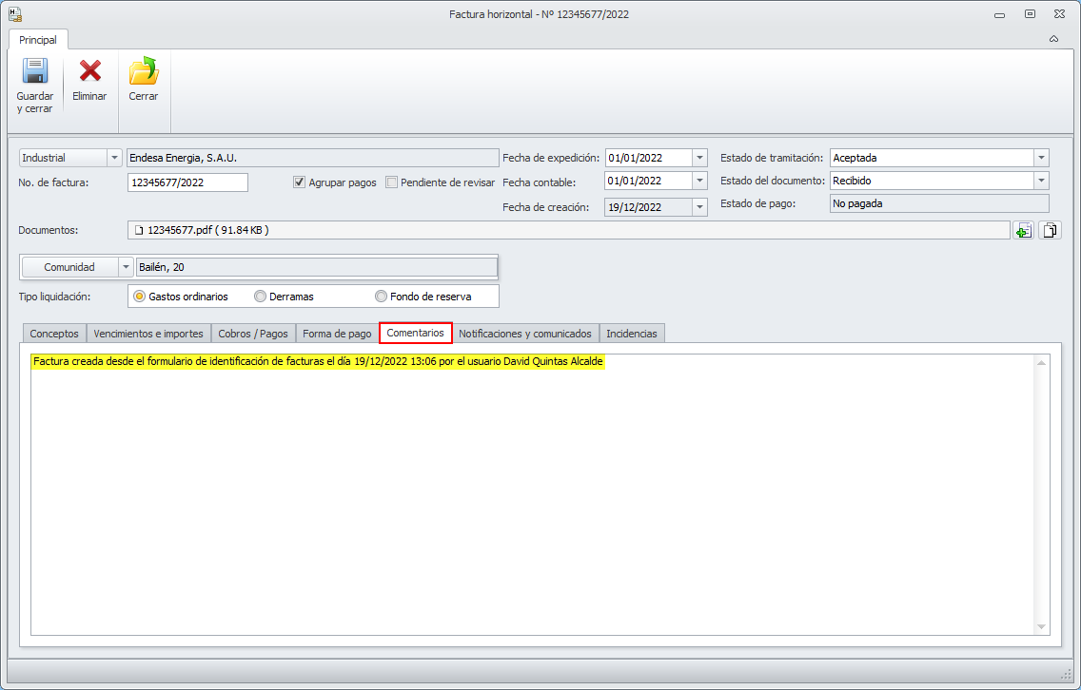Screen dimensions: 1081x690
Task: Open the Comunidad dropdown arrow
Action: [126, 267]
